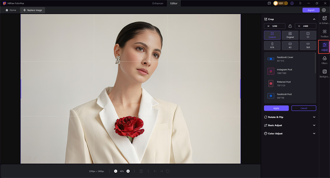Choose the Facebook Cover preset

click(x=290, y=59)
